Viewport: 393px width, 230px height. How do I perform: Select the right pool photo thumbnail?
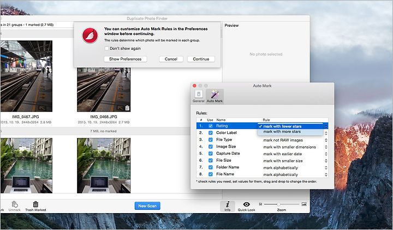104,166
